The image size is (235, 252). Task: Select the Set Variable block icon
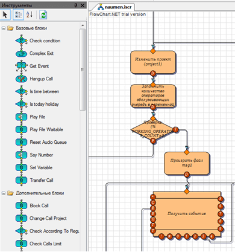[x=21, y=167]
